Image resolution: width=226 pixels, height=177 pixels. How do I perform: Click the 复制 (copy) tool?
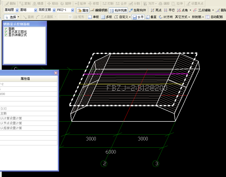(x=25, y=3)
